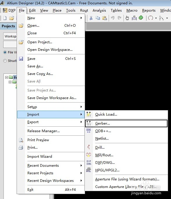Open the Edit menu
Viewport: 171px width, 199px height.
click(x=32, y=10)
